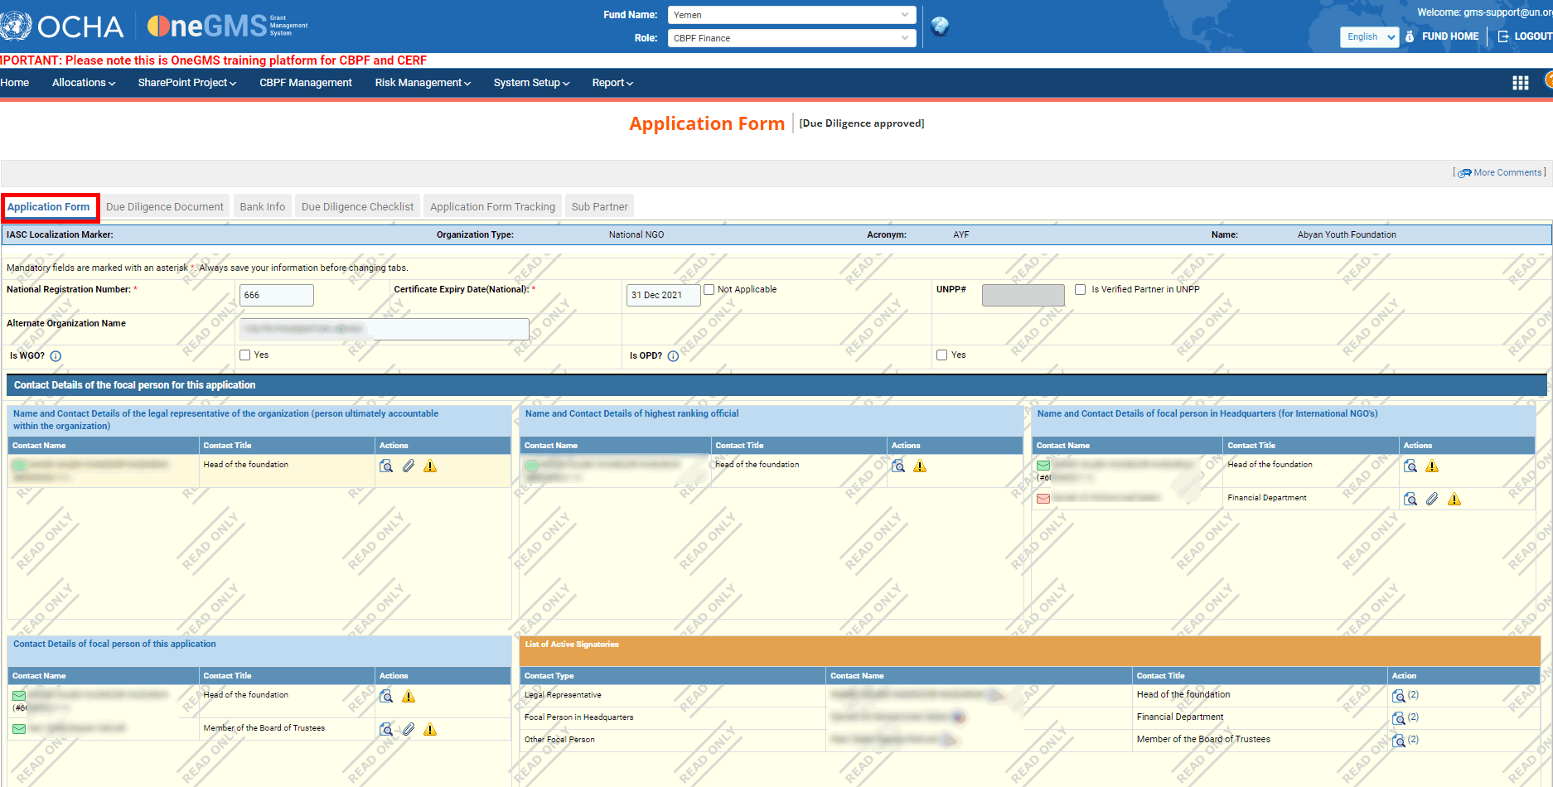This screenshot has height=787, width=1553.
Task: Click National Registration Number field
Action: (277, 295)
